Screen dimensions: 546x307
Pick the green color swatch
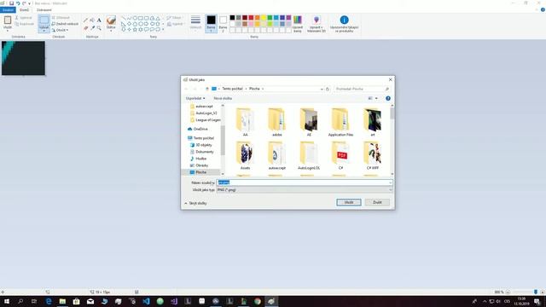click(270, 18)
